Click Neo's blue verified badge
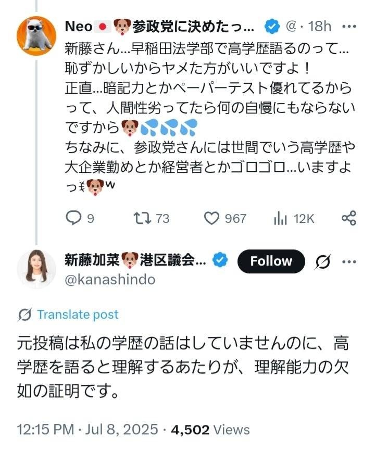The image size is (375, 452). pyautogui.click(x=271, y=25)
